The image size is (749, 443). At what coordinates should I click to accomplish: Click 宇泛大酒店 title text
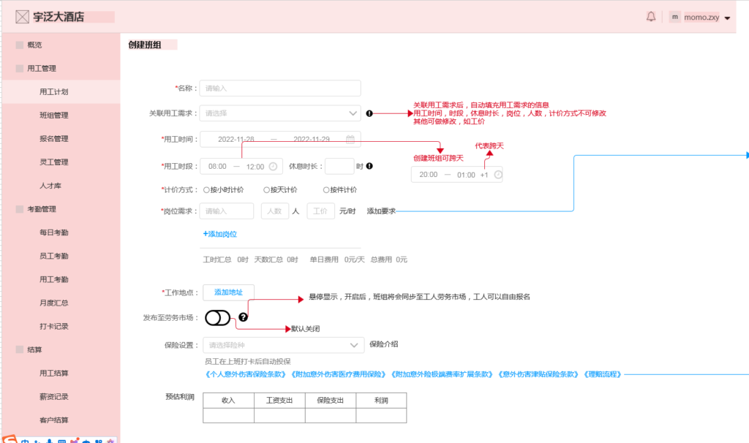click(59, 18)
